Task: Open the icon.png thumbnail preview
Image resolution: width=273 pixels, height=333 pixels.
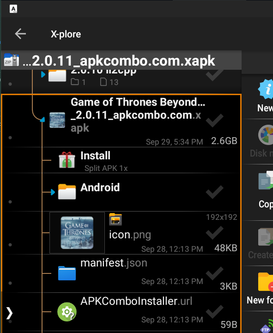Action: click(77, 233)
